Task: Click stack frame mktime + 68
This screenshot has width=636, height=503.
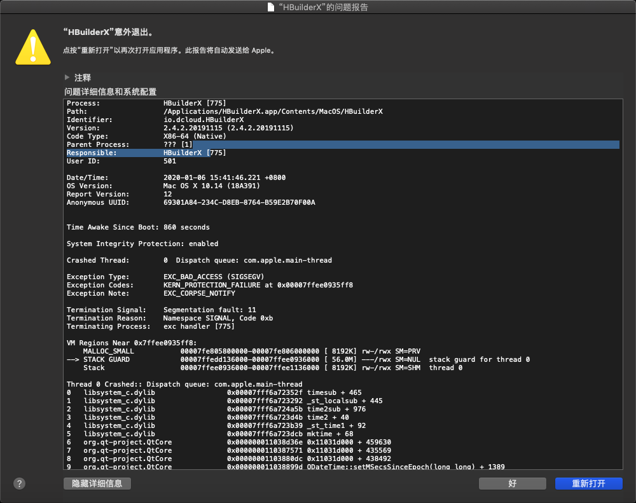Action: (x=330, y=434)
